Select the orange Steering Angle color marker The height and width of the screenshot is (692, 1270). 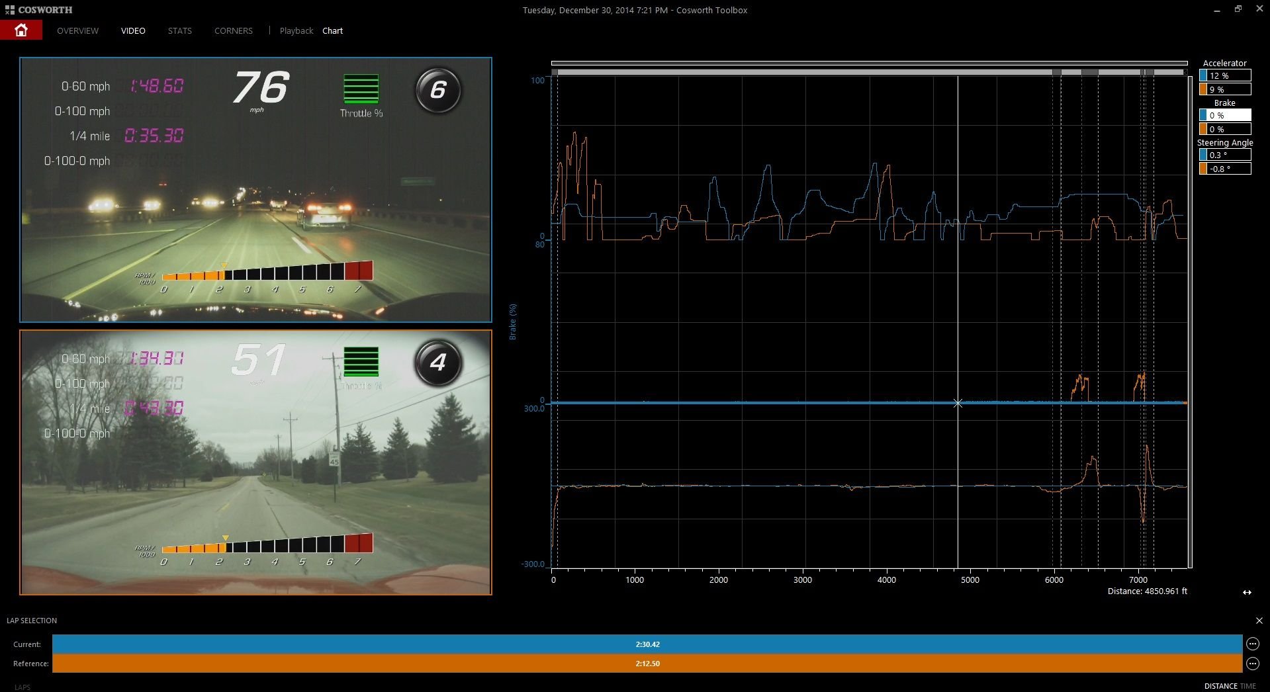click(x=1202, y=168)
